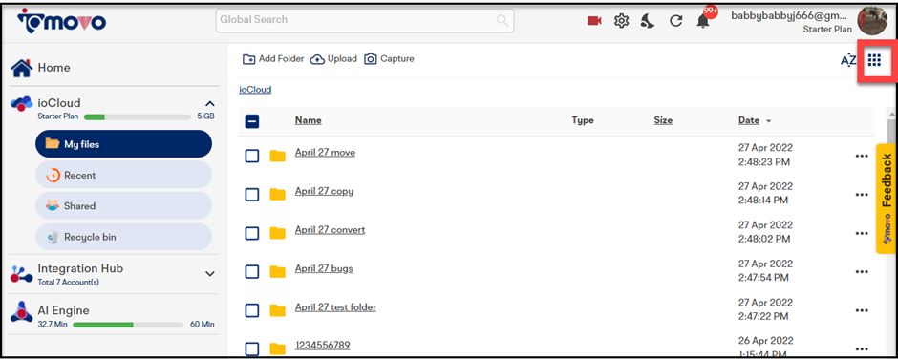This screenshot has height=359, width=898.
Task: Click folder icon of April 27 test folder
Action: coord(278,310)
